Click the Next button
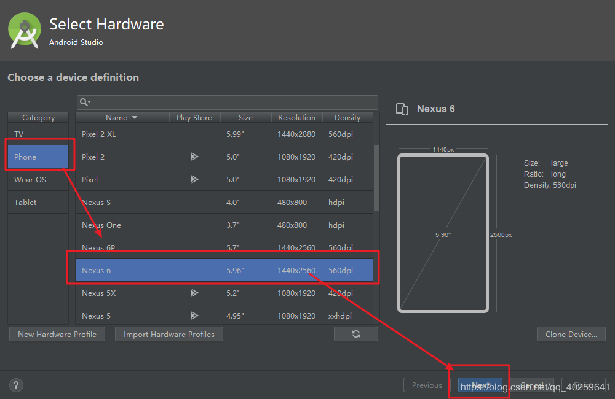 (x=480, y=385)
